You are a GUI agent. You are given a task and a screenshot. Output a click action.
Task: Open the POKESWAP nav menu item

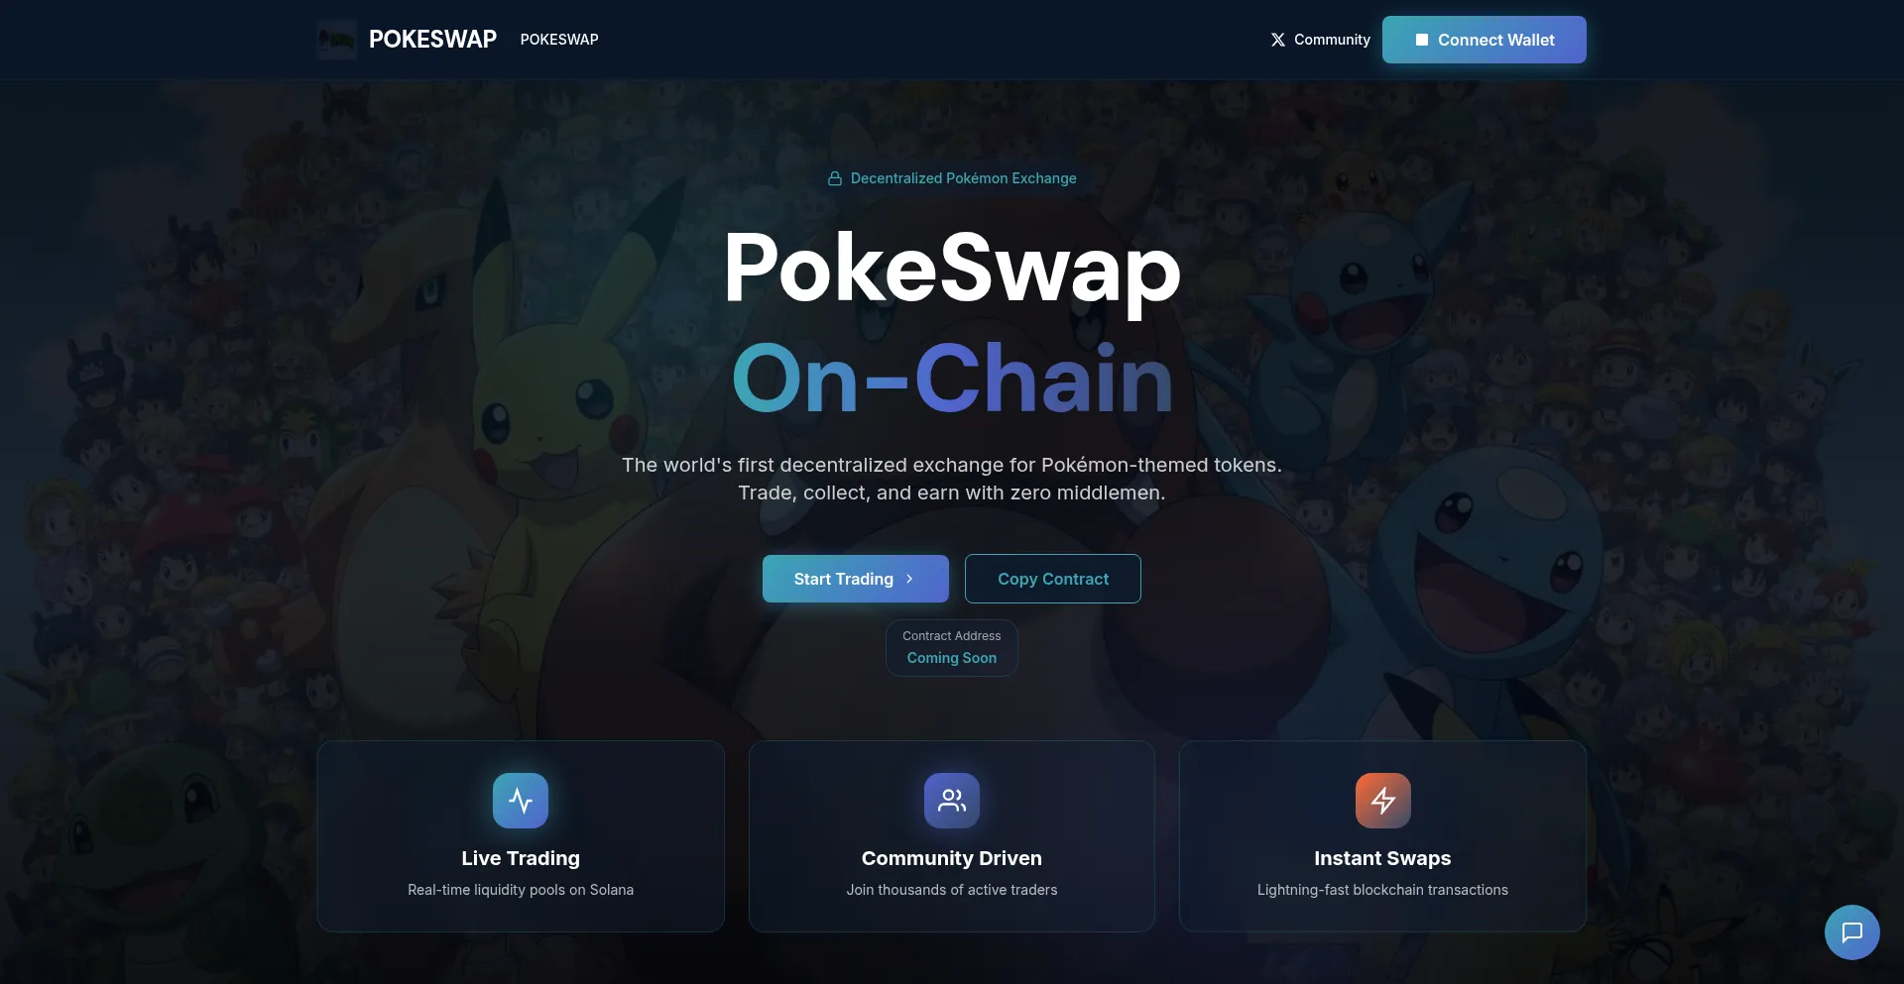559,40
